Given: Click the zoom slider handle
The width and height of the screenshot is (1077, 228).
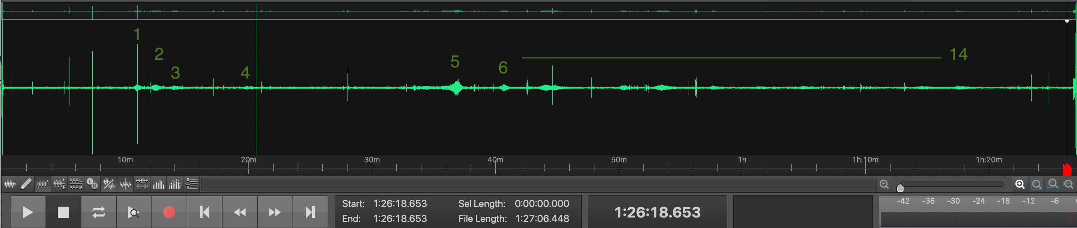Looking at the screenshot, I should [900, 187].
